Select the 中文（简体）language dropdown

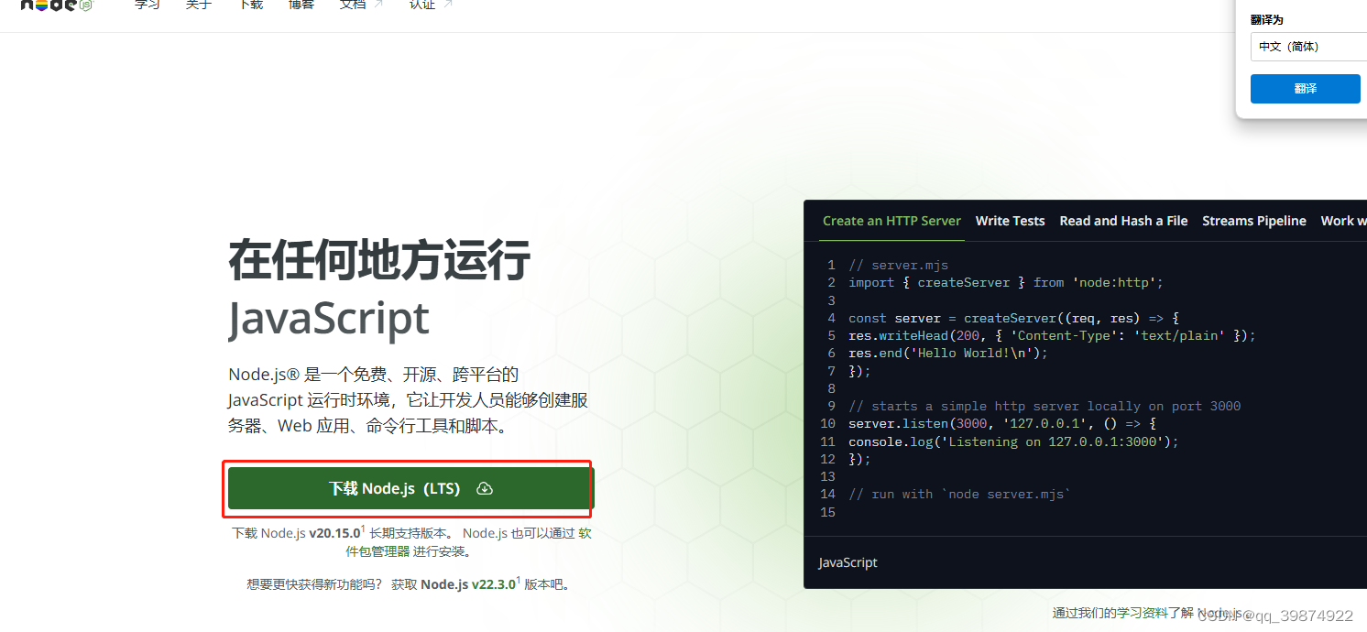click(x=1308, y=47)
